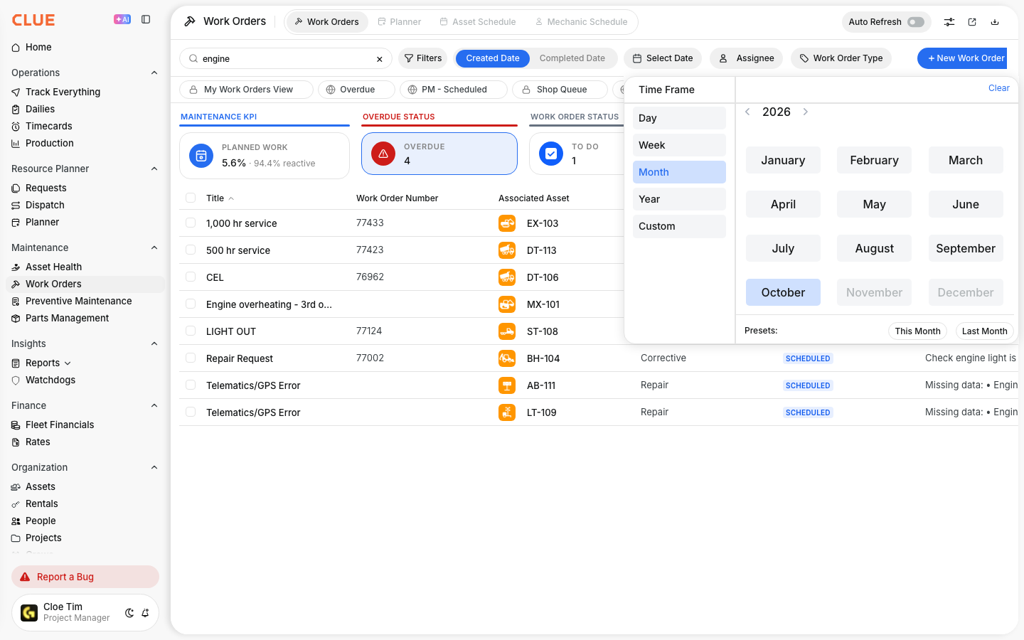Toggle the Auto Refresh switch
Viewport: 1024px width, 640px height.
point(916,22)
